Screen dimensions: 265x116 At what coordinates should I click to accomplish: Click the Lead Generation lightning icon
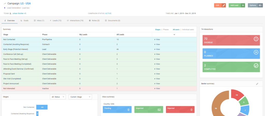[5, 8]
